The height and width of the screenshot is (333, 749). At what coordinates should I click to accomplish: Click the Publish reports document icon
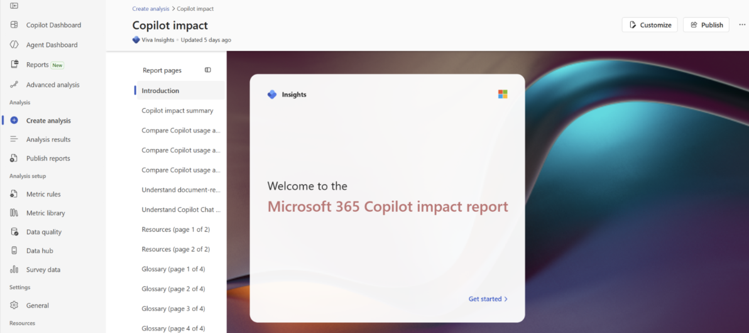(x=14, y=158)
